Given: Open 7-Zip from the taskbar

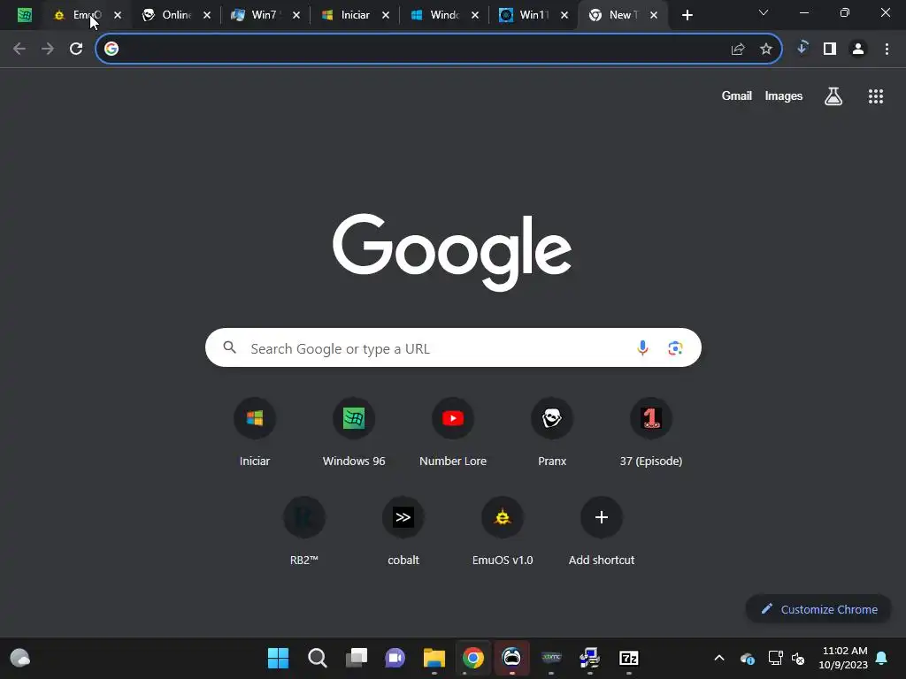Looking at the screenshot, I should (x=629, y=658).
